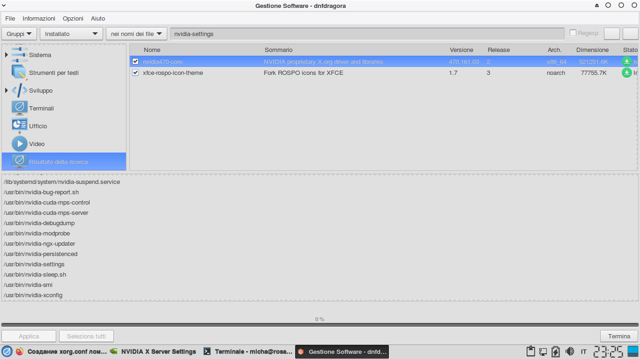
Task: Click the /lib/systemd/system/nvidia-suspend.service line
Action: (62, 182)
